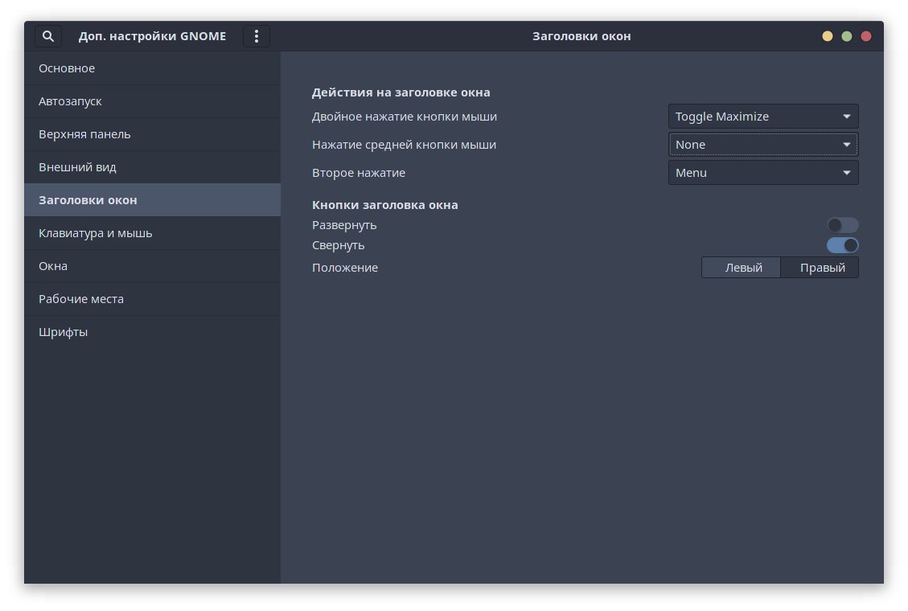
Task: Go to Автозапуск settings
Action: (x=152, y=101)
